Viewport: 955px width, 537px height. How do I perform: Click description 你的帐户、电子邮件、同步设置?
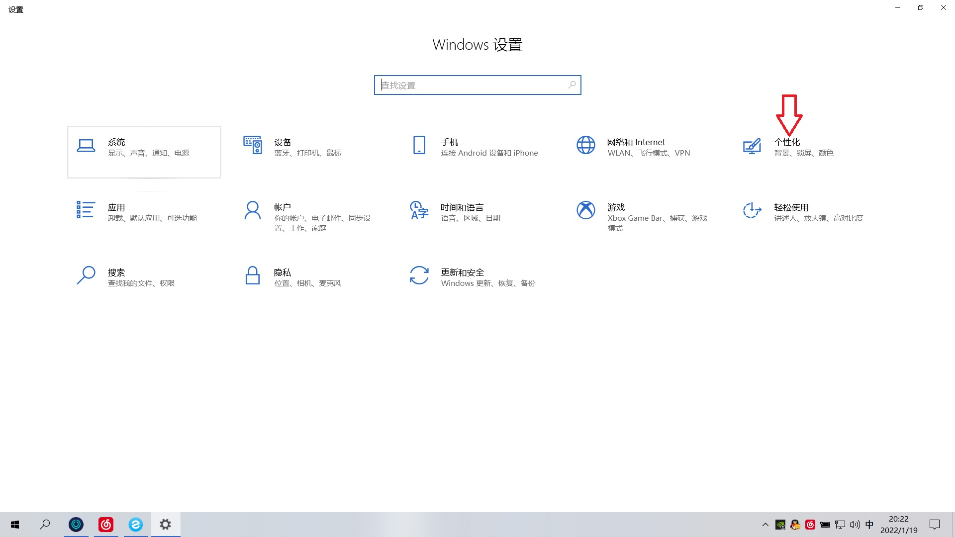pos(323,223)
